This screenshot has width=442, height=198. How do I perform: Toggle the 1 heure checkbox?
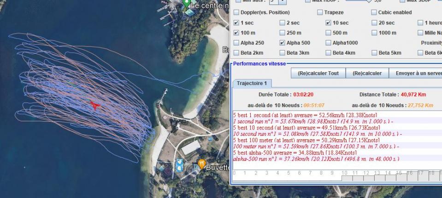420,23
